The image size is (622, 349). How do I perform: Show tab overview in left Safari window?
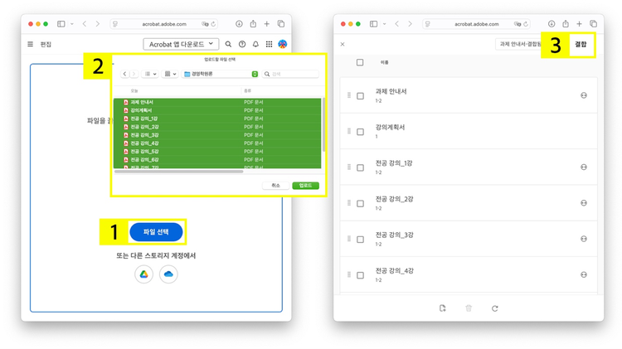coord(281,24)
